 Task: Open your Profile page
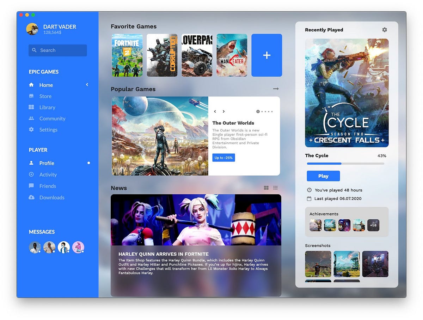pyautogui.click(x=46, y=163)
